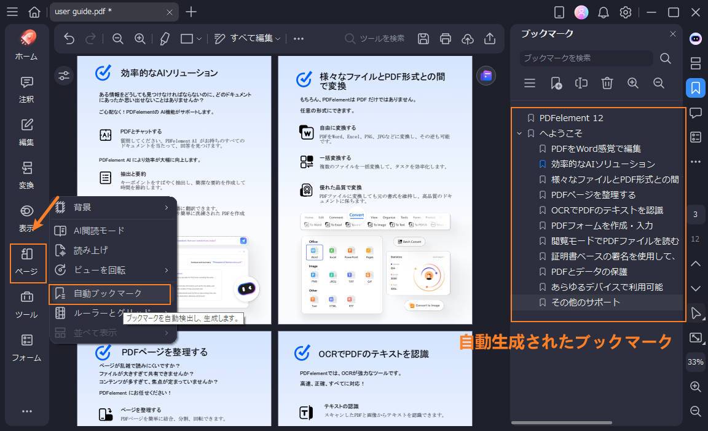The width and height of the screenshot is (708, 431).
Task: Select the highlighter pen tool in toolbar
Action: coord(164,38)
